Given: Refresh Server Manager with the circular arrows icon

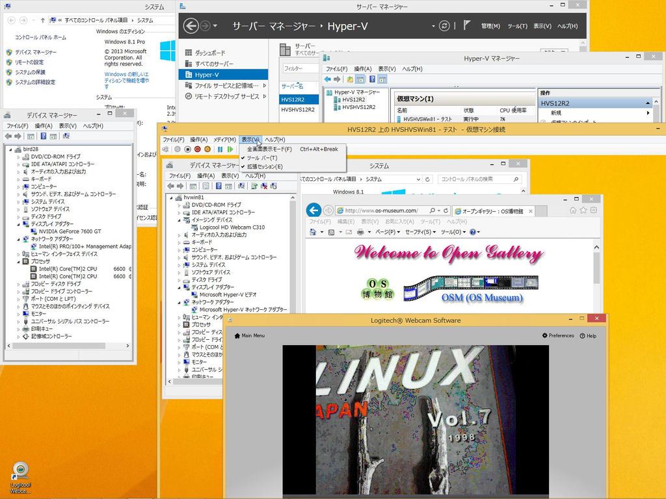Looking at the screenshot, I should (444, 26).
